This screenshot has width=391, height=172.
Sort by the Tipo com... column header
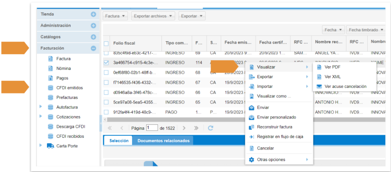[177, 43]
